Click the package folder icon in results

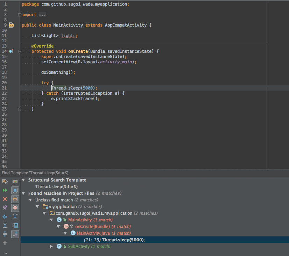52,213
